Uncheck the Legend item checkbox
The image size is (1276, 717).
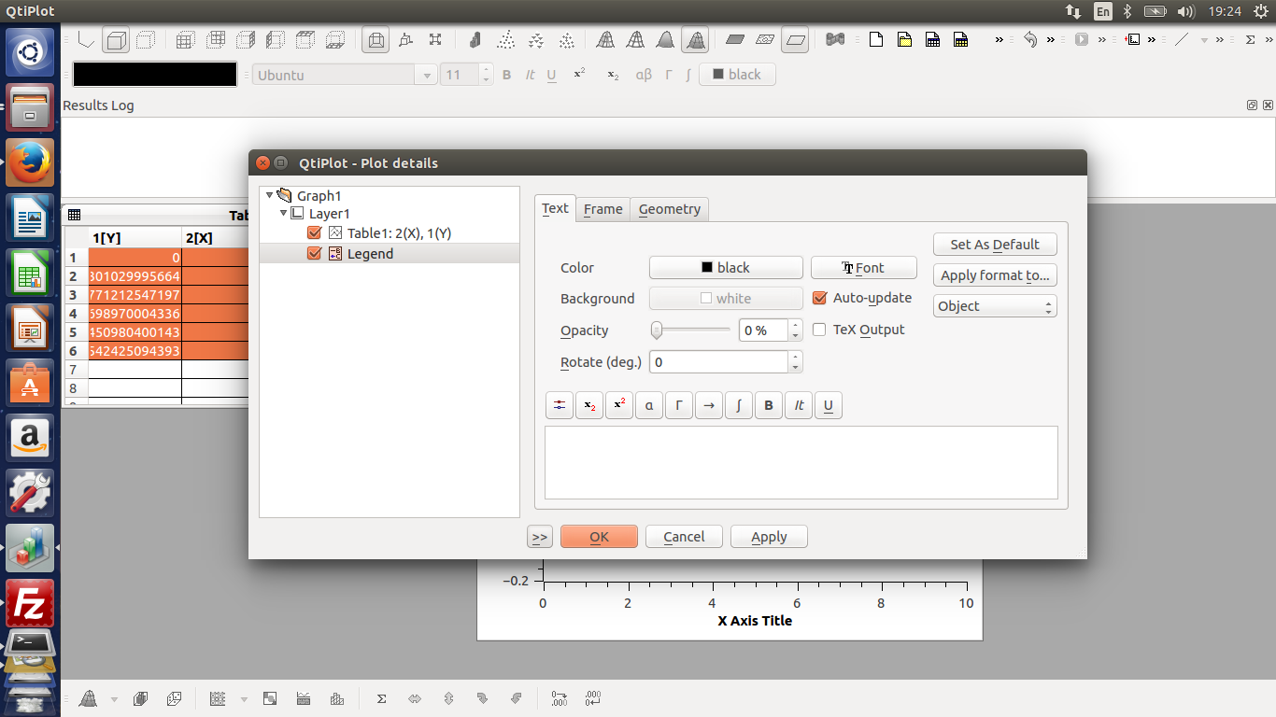click(x=314, y=254)
